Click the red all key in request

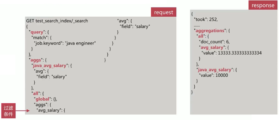tap(36, 93)
